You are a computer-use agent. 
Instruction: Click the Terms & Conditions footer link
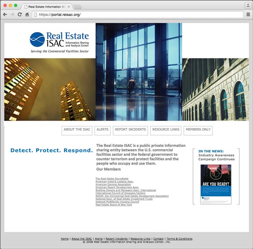tap(179, 238)
